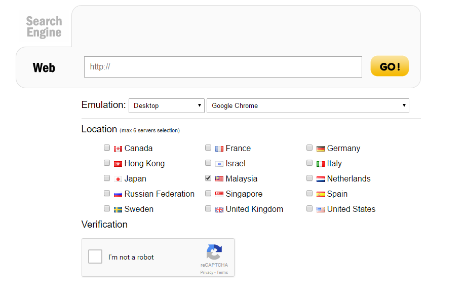The image size is (465, 292).
Task: Click the Russian Federation flag icon
Action: [118, 194]
